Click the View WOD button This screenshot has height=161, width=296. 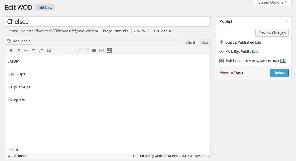point(141,31)
